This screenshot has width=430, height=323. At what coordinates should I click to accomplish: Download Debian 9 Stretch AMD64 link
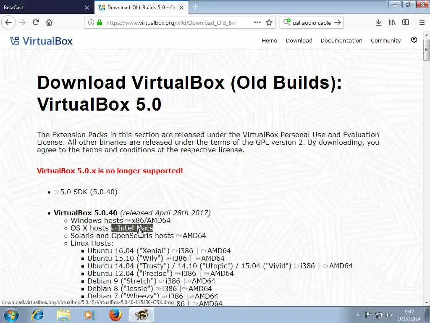click(x=200, y=281)
